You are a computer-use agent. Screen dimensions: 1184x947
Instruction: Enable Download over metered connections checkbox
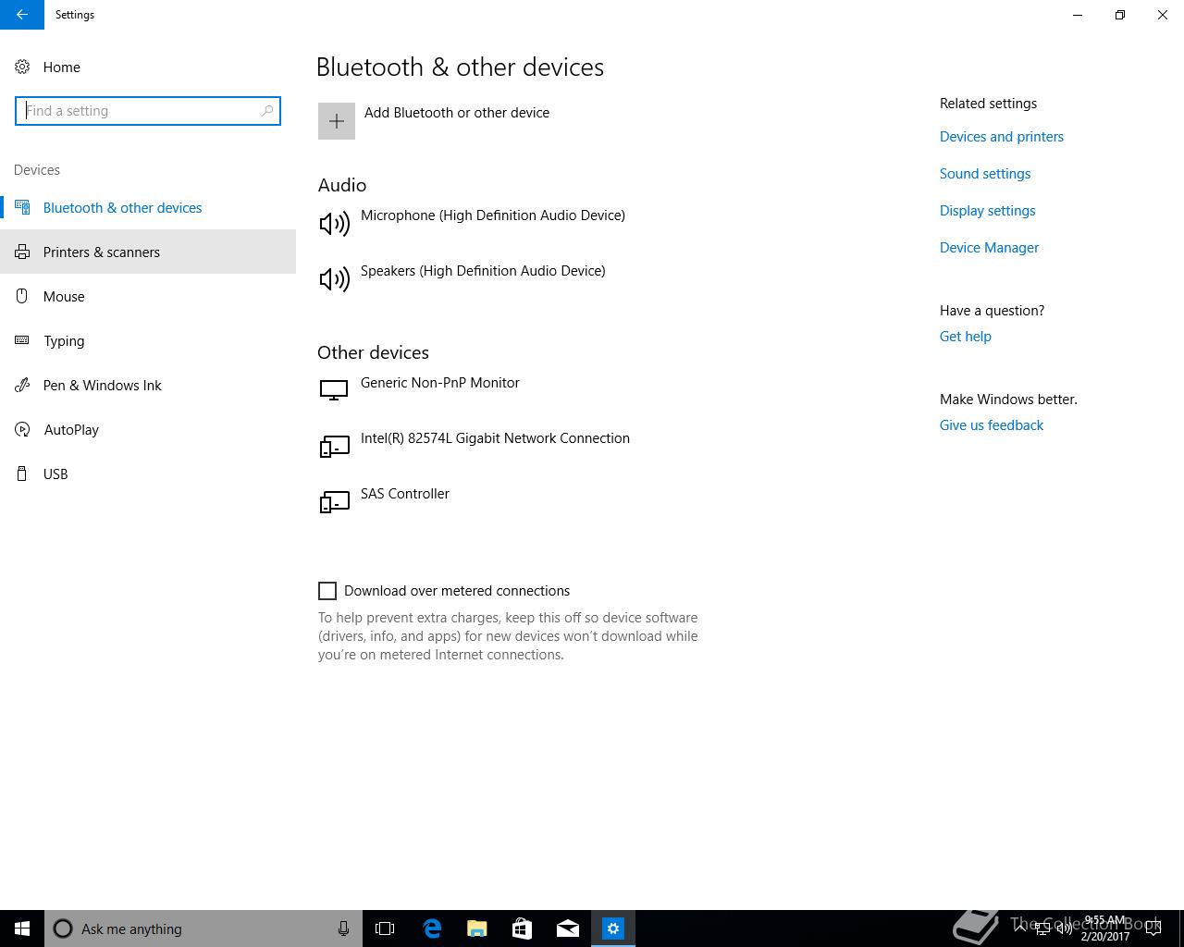pyautogui.click(x=327, y=591)
